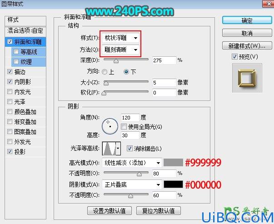The height and width of the screenshot is (224, 274).
Task: Click shadow 不透明度(C) slider handle
Action: click(x=130, y=195)
